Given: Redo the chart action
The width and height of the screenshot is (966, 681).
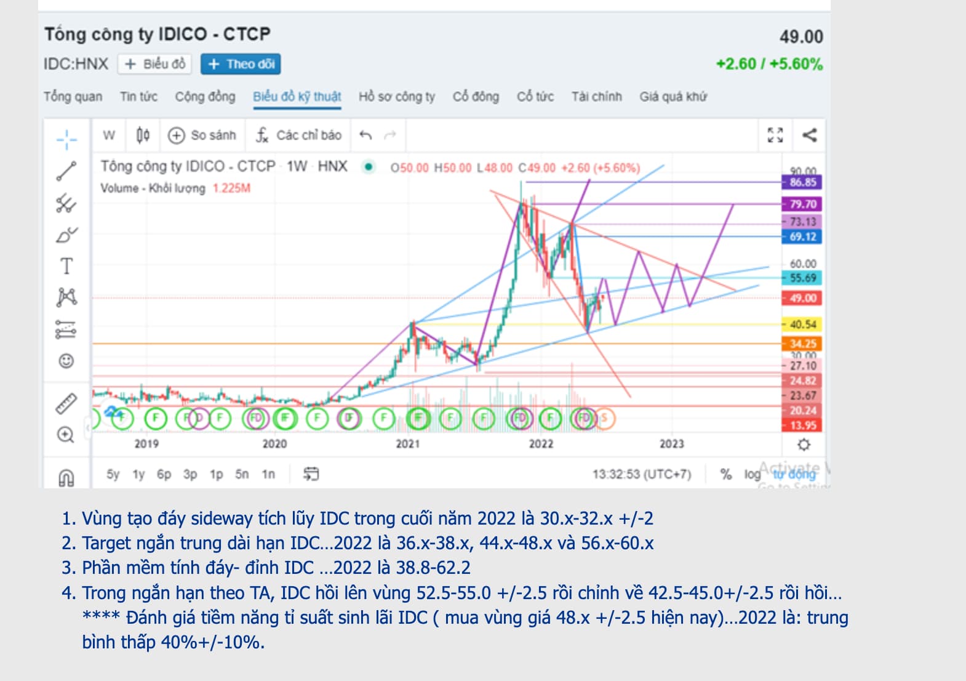Looking at the screenshot, I should [390, 135].
